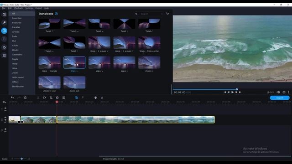Image resolution: width=292 pixels, height=164 pixels.
Task: Open the Settings menu
Action: 29,8
